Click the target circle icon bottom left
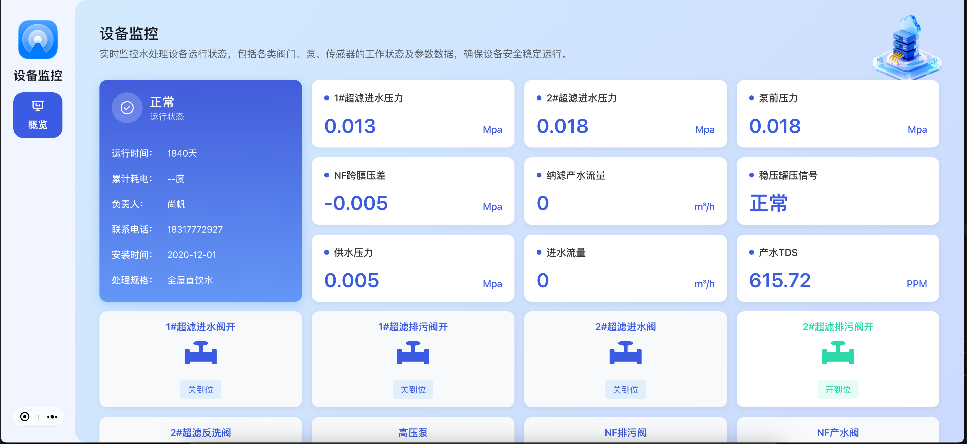The height and width of the screenshot is (444, 967). point(25,417)
